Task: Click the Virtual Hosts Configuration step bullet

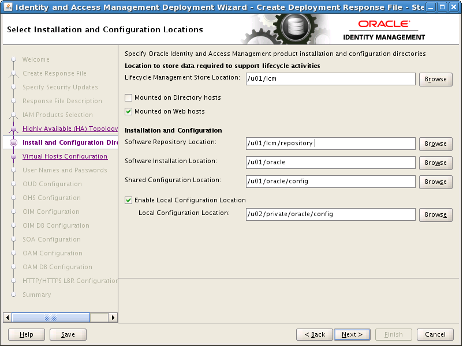Action: pos(13,156)
